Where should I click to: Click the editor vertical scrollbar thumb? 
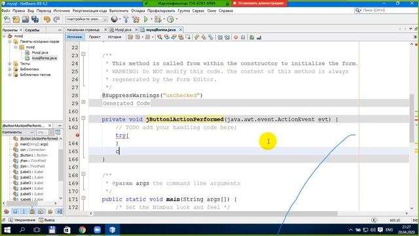pyautogui.click(x=412, y=118)
